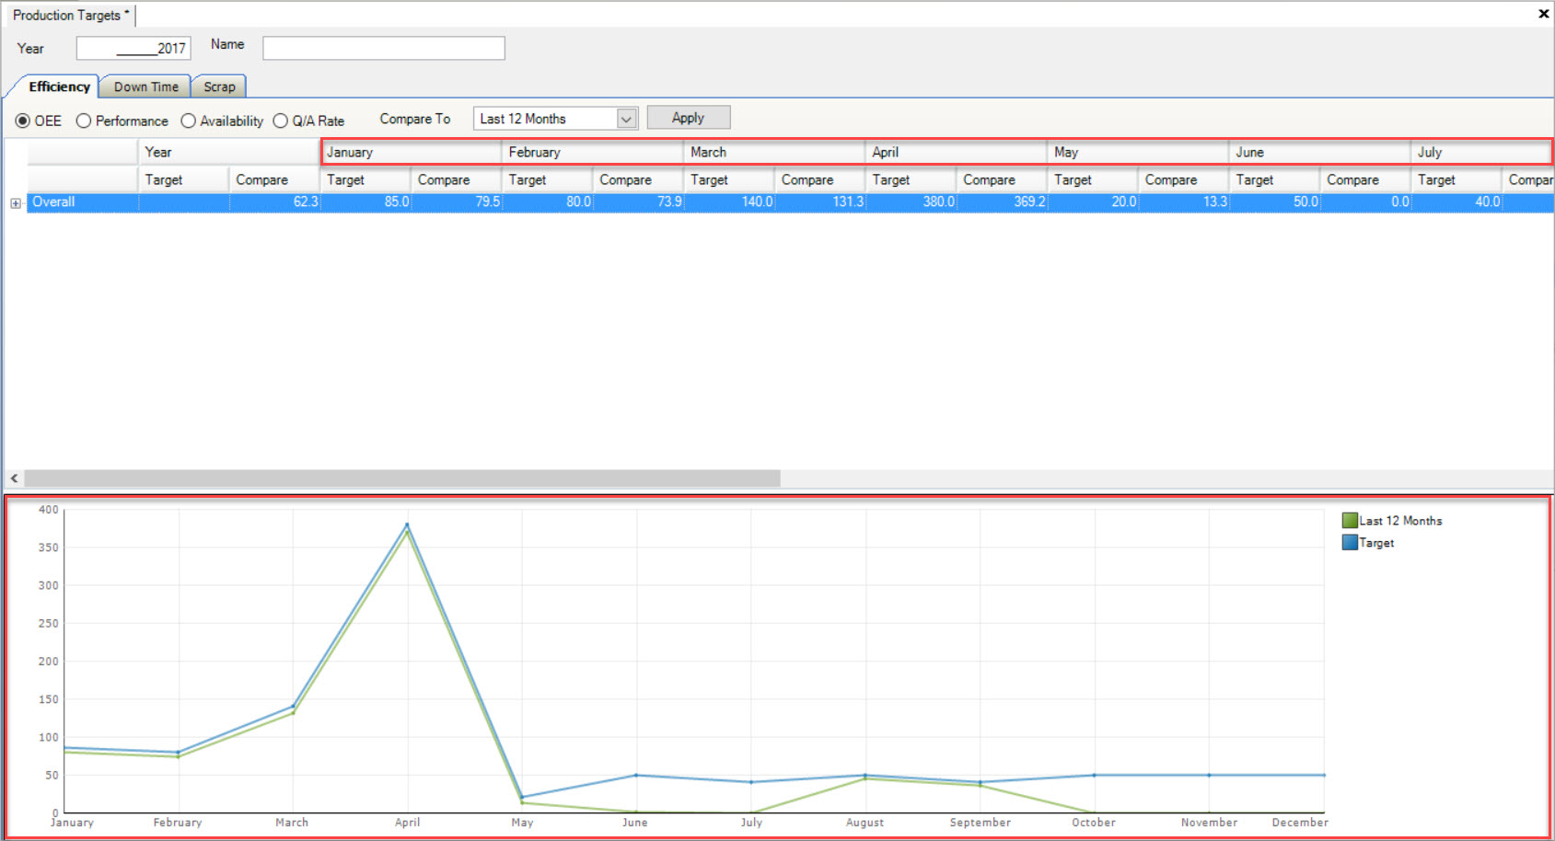Image resolution: width=1555 pixels, height=841 pixels.
Task: Click the Last 12 Months green legend swatch
Action: pos(1350,521)
